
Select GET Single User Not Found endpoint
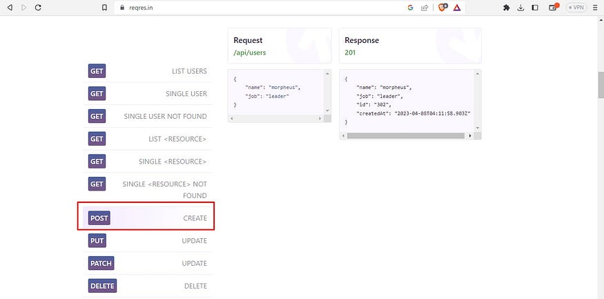(148, 117)
